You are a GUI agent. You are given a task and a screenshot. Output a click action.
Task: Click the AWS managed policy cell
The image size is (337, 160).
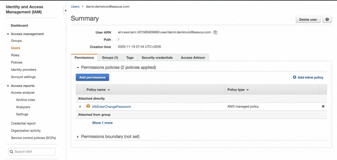pos(243,106)
